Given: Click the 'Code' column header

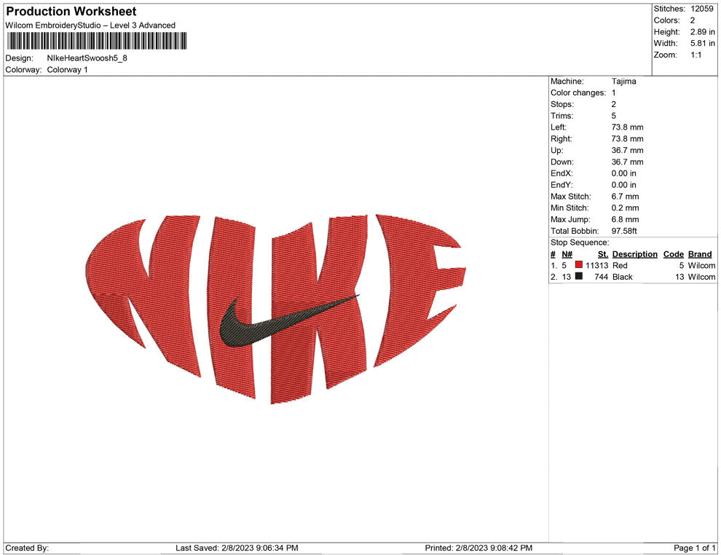Looking at the screenshot, I should [673, 253].
